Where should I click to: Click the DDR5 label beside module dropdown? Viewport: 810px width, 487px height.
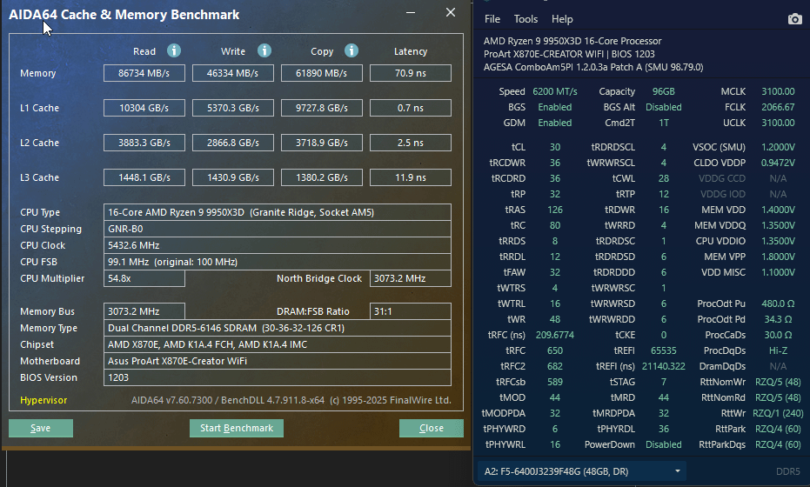[x=787, y=471]
